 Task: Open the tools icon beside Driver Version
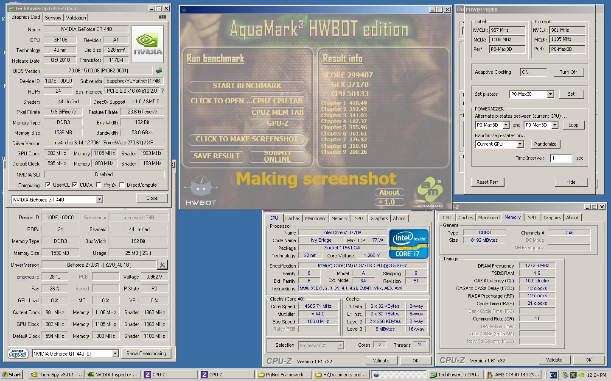pos(162,265)
